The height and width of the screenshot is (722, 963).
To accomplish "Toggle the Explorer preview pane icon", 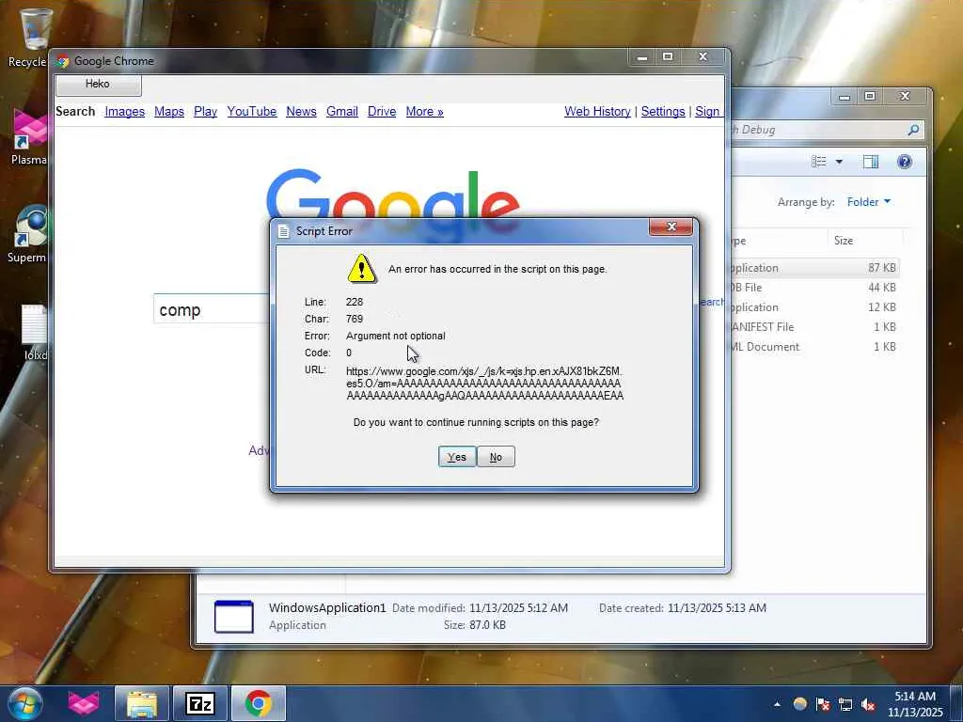I will [870, 162].
